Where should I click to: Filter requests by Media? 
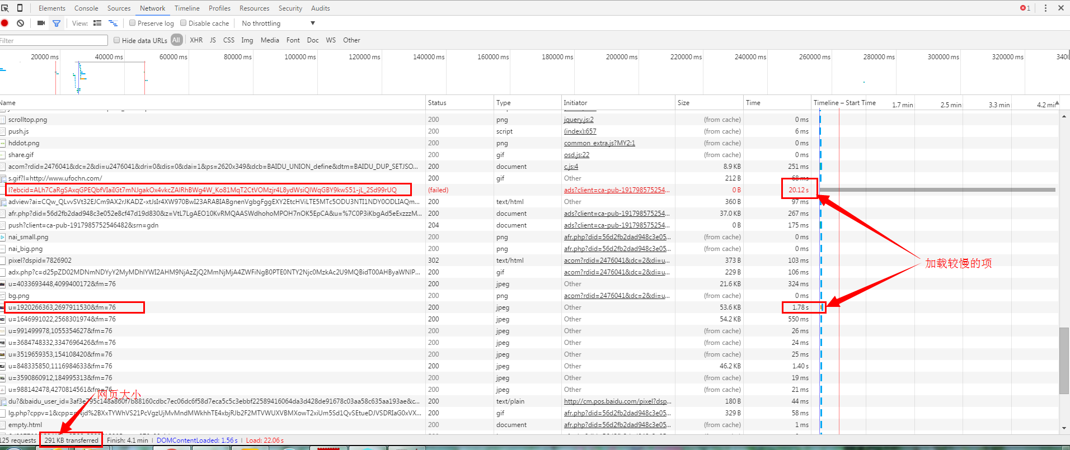270,40
